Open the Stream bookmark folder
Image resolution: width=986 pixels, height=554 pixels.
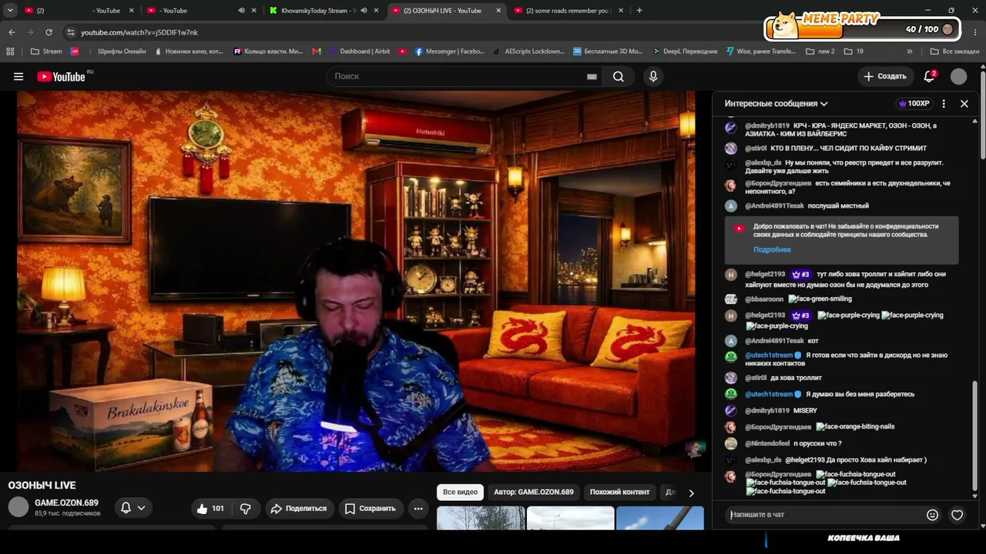click(x=46, y=52)
